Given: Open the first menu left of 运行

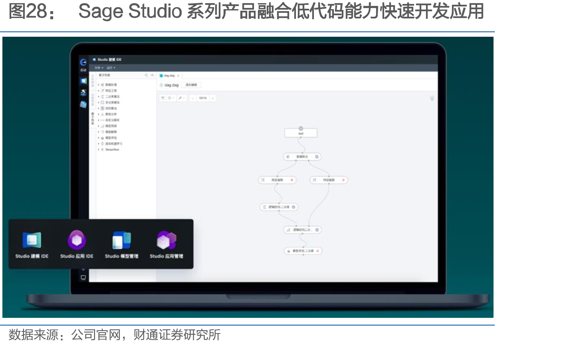Looking at the screenshot, I should [x=99, y=68].
